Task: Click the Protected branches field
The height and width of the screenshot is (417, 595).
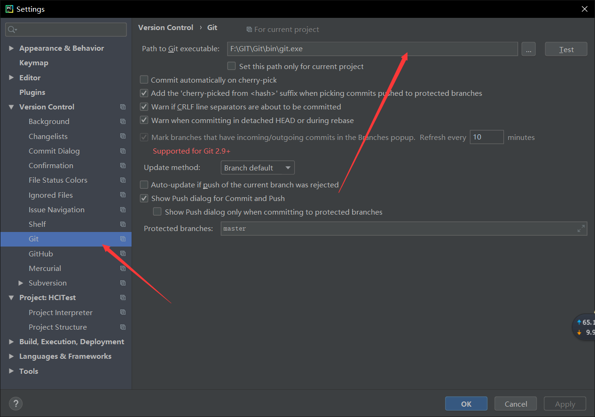Action: [x=404, y=229]
